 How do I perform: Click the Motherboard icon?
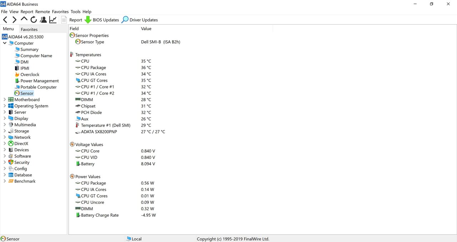coord(11,100)
